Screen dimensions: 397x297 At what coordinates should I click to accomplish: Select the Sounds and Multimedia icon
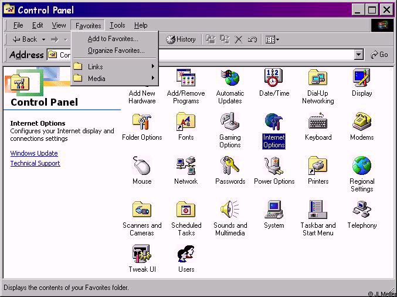coord(230,210)
